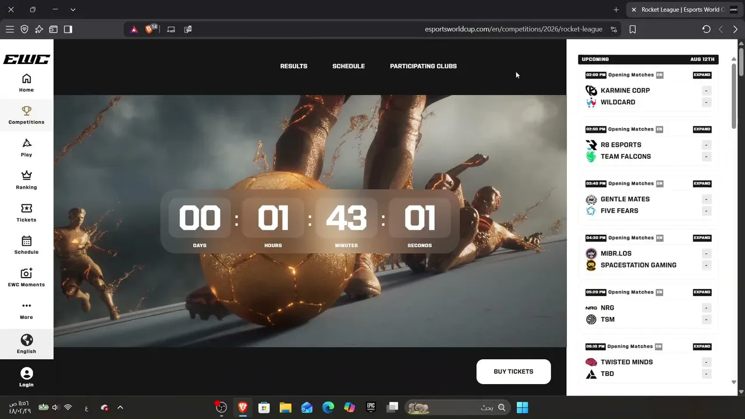Open the Brave Shields lion icon
745x419 pixels.
[150, 29]
